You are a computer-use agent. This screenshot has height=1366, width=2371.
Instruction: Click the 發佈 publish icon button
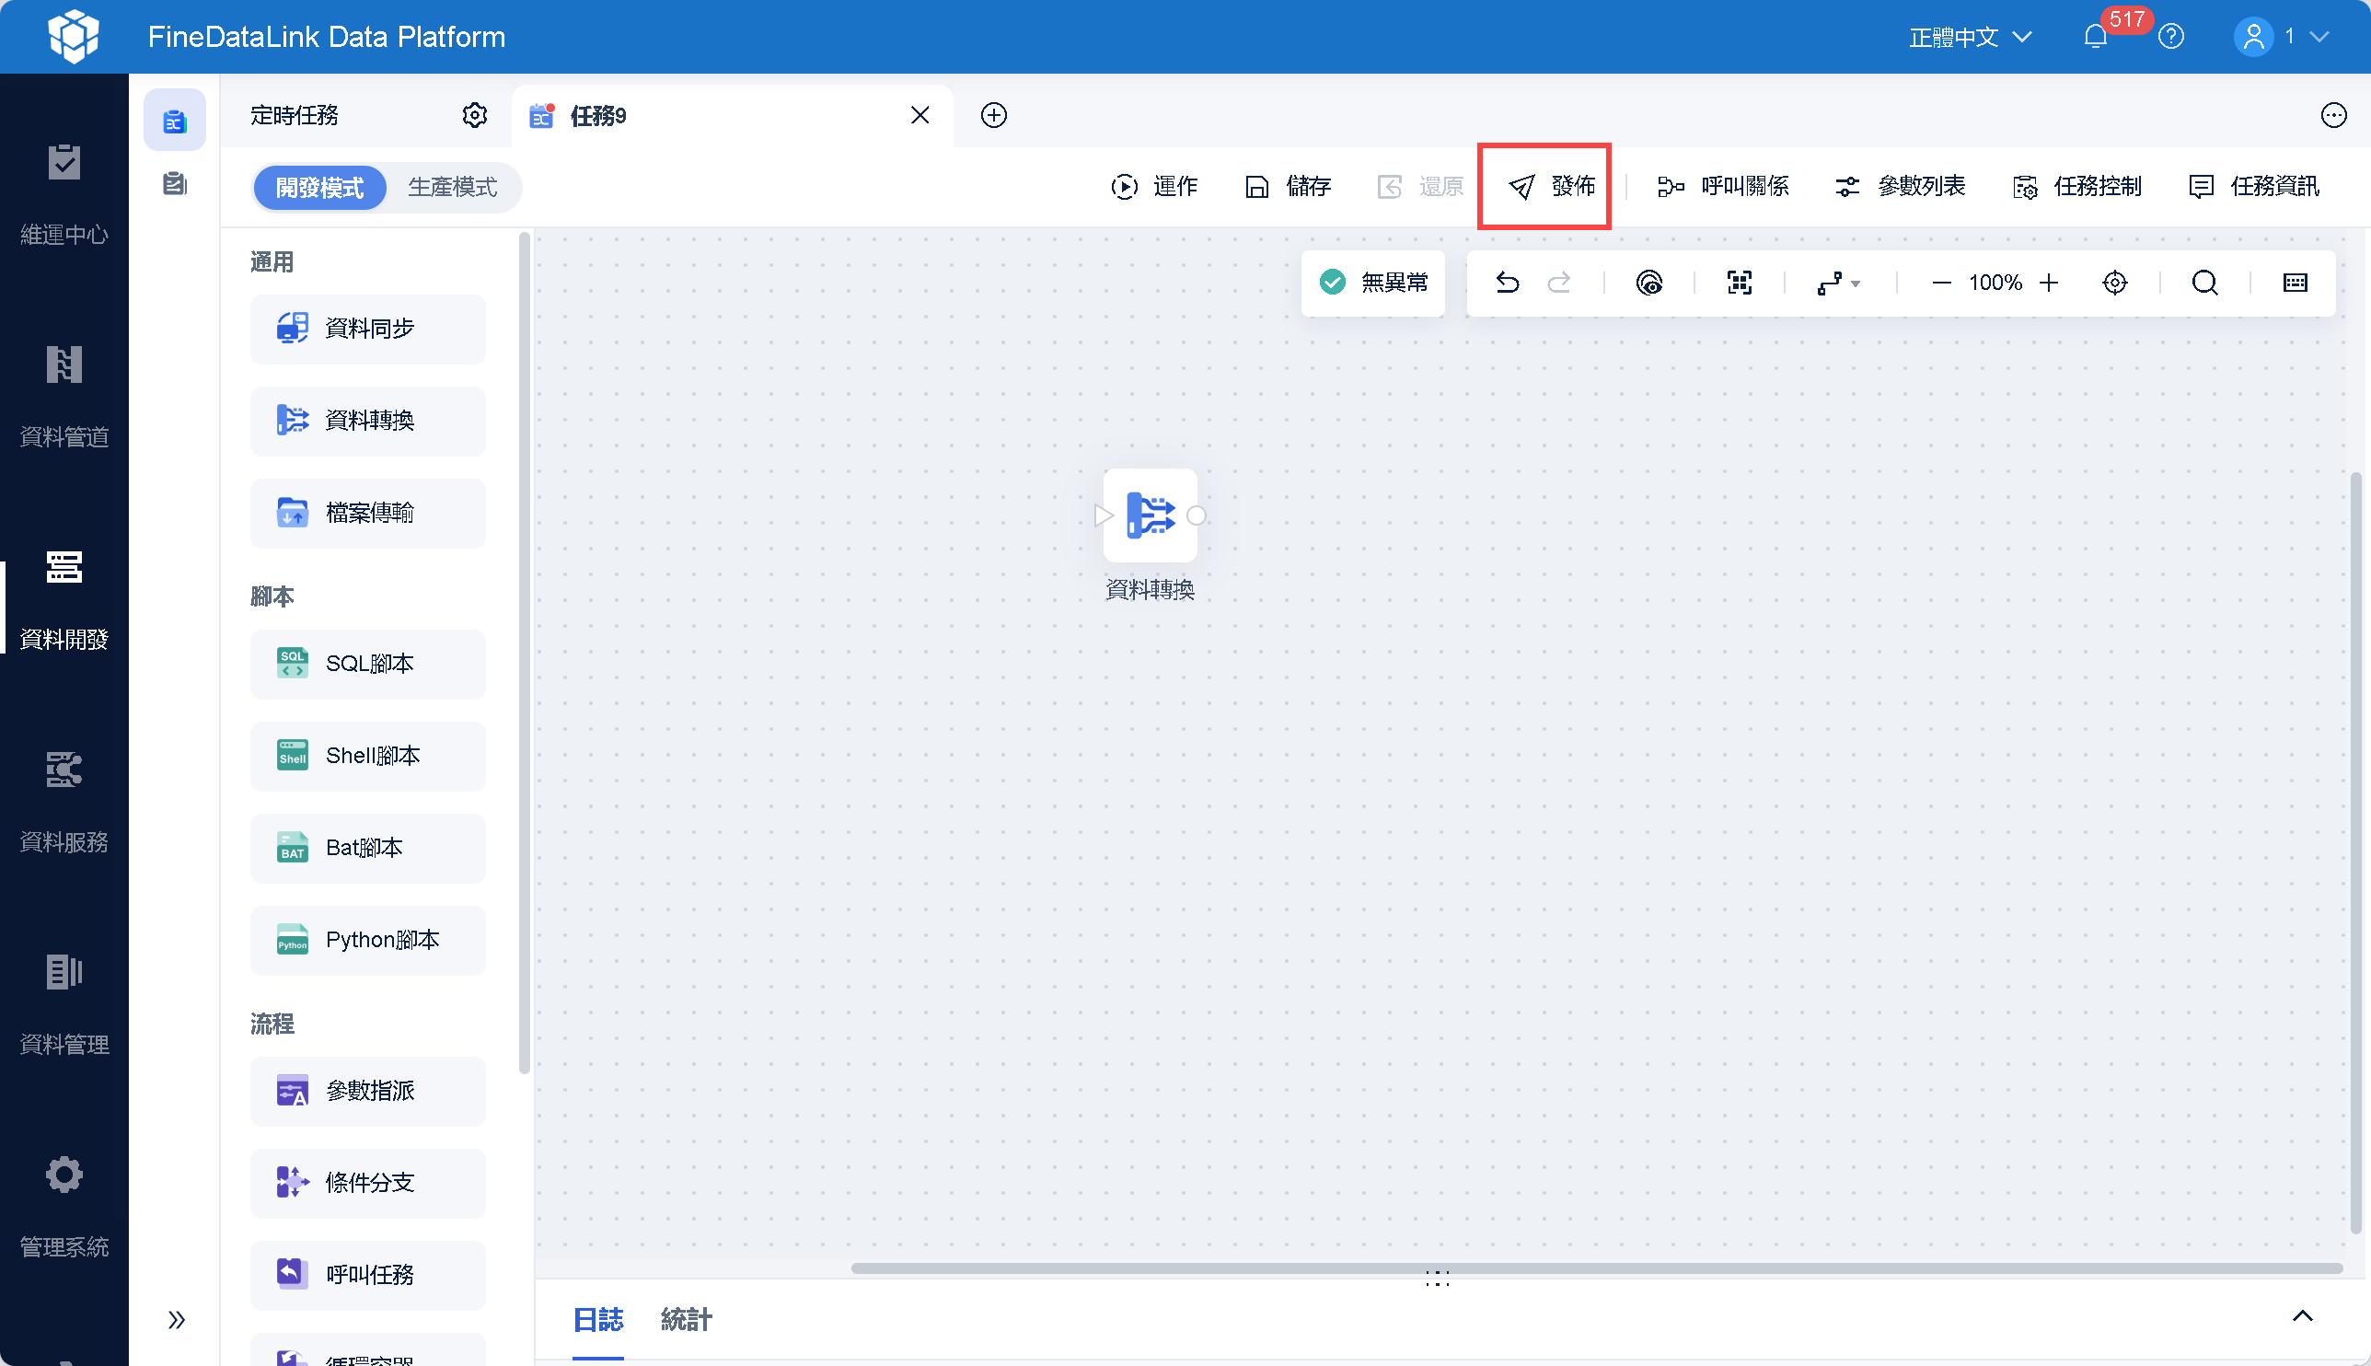pyautogui.click(x=1522, y=187)
